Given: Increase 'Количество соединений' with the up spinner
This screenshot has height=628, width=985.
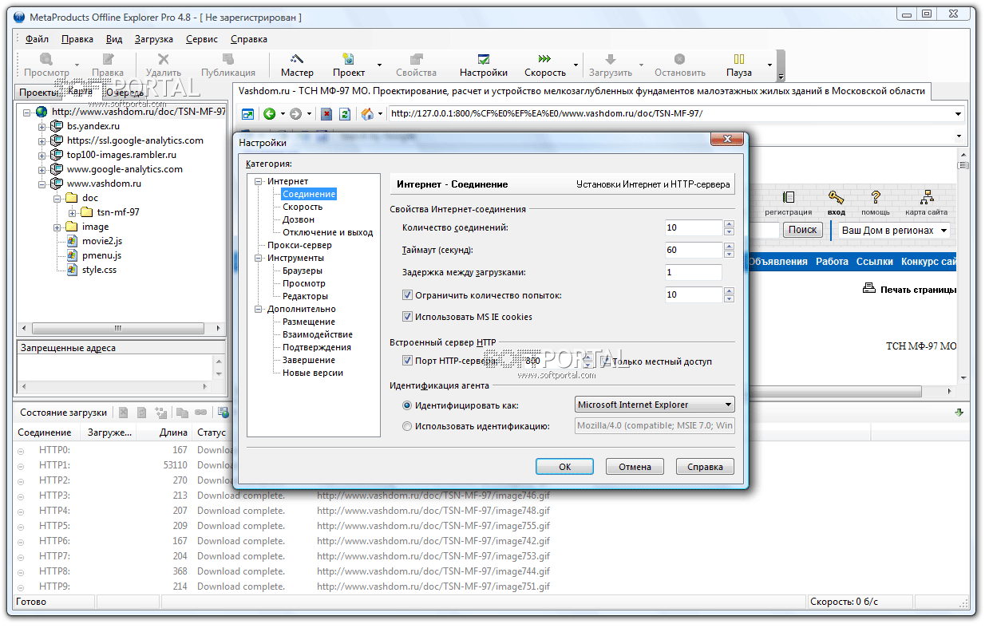Looking at the screenshot, I should click(x=729, y=223).
